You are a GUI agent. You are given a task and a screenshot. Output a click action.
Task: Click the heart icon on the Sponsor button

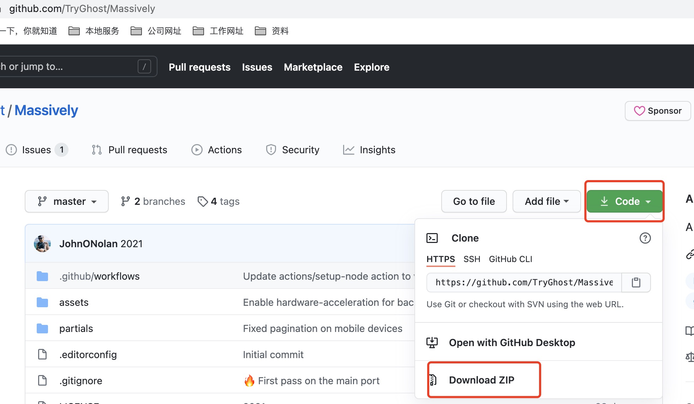tap(640, 111)
